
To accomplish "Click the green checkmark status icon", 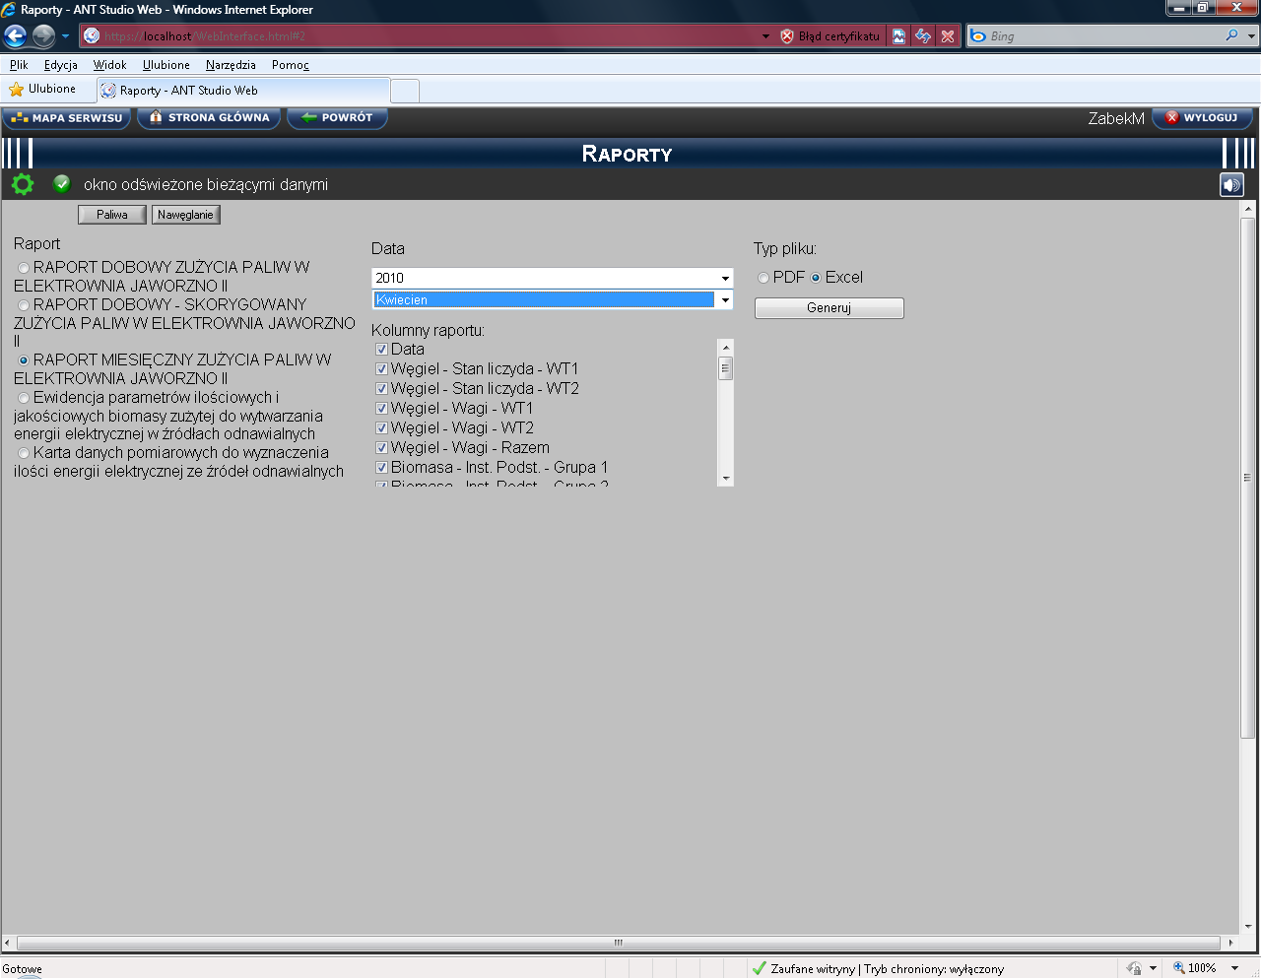I will pyautogui.click(x=62, y=183).
